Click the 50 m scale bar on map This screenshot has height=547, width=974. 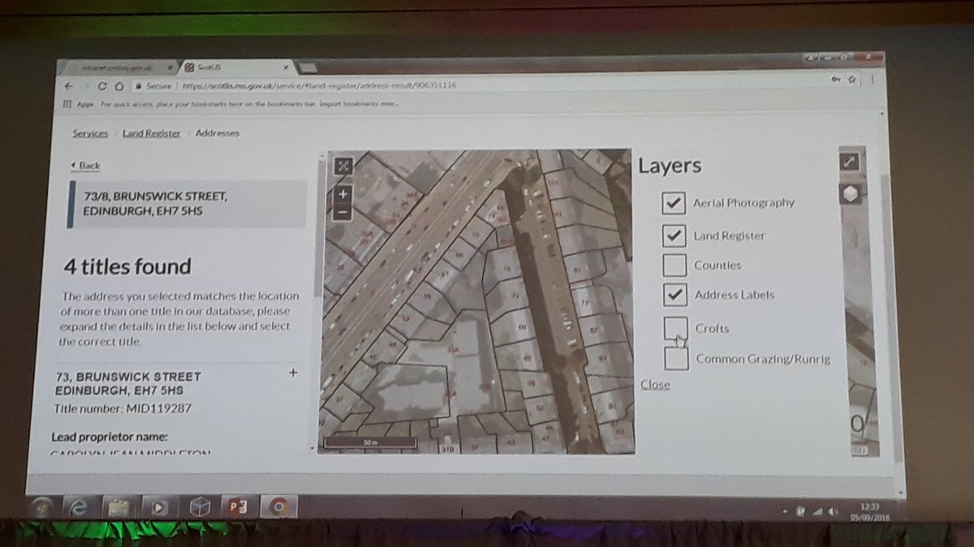pos(370,443)
